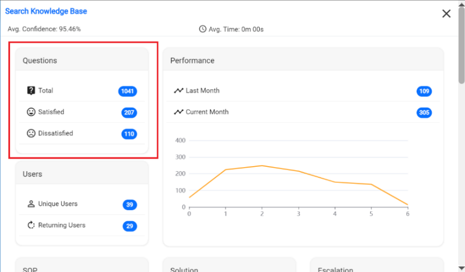Click the Escalation card heading

coord(335,269)
